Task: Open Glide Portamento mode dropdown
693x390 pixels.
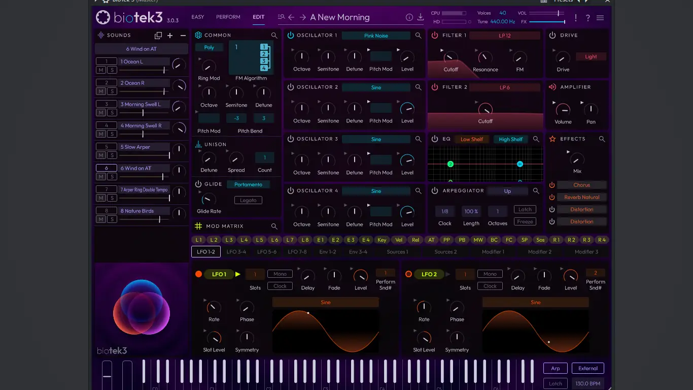Action: [249, 185]
